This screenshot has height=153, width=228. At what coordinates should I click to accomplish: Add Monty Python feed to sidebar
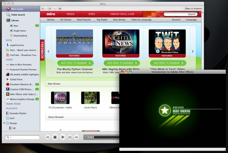pyautogui.click(x=76, y=63)
